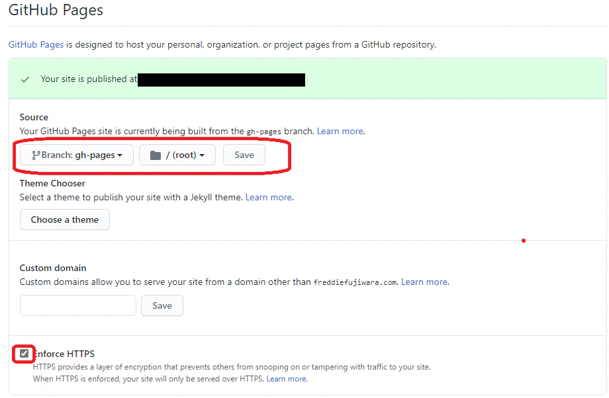
Task: Click into the custom domain text field
Action: [x=78, y=305]
